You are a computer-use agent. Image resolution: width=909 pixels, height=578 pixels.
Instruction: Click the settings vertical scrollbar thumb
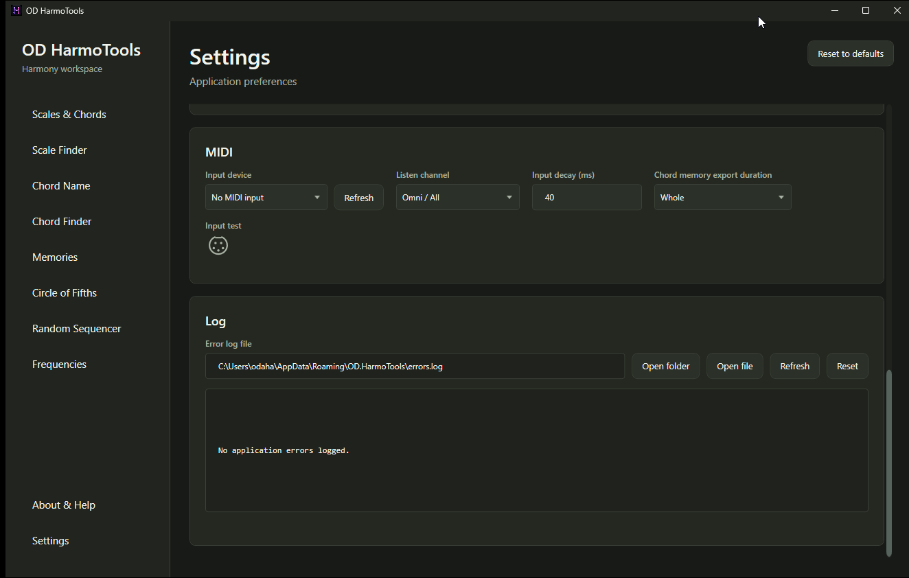coord(889,463)
